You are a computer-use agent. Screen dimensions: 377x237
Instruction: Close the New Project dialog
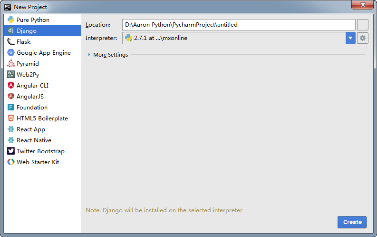click(x=363, y=5)
